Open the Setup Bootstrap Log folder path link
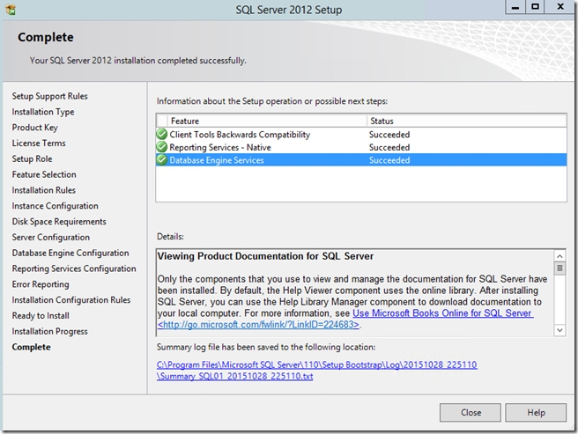 (x=316, y=364)
